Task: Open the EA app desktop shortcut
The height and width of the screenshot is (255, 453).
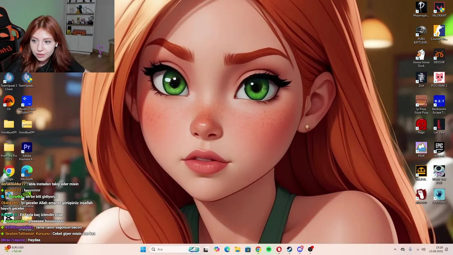Action: point(9,103)
